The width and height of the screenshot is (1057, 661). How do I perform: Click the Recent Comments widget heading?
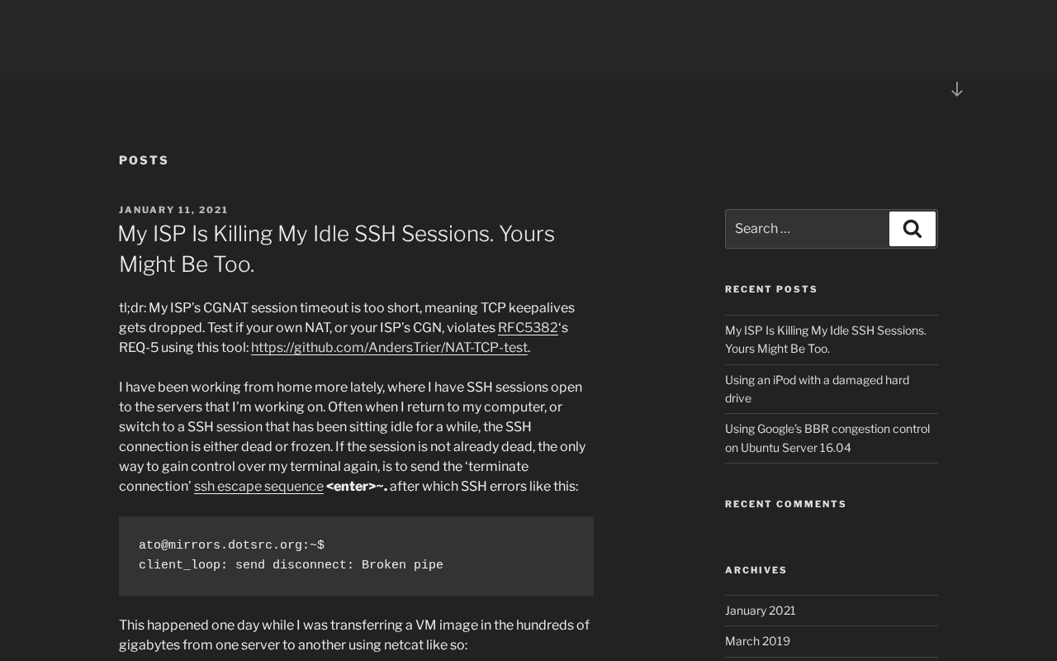[785, 504]
